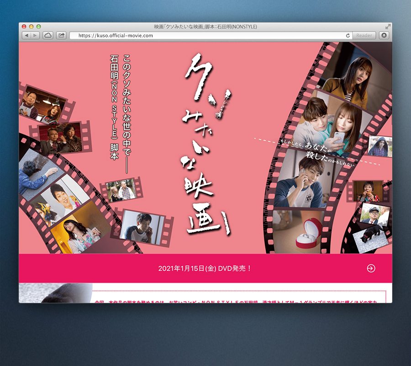
Task: Reload the page with the refresh icon
Action: pyautogui.click(x=348, y=35)
